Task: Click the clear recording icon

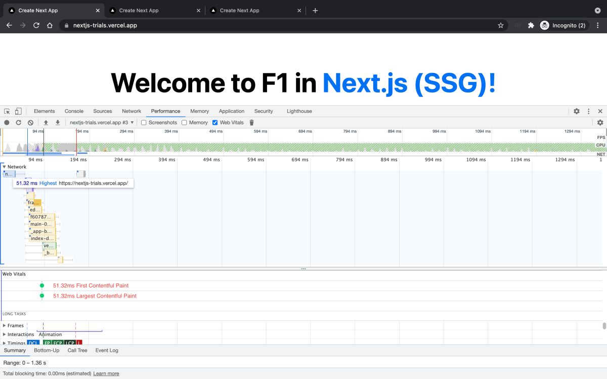Action: click(30, 123)
